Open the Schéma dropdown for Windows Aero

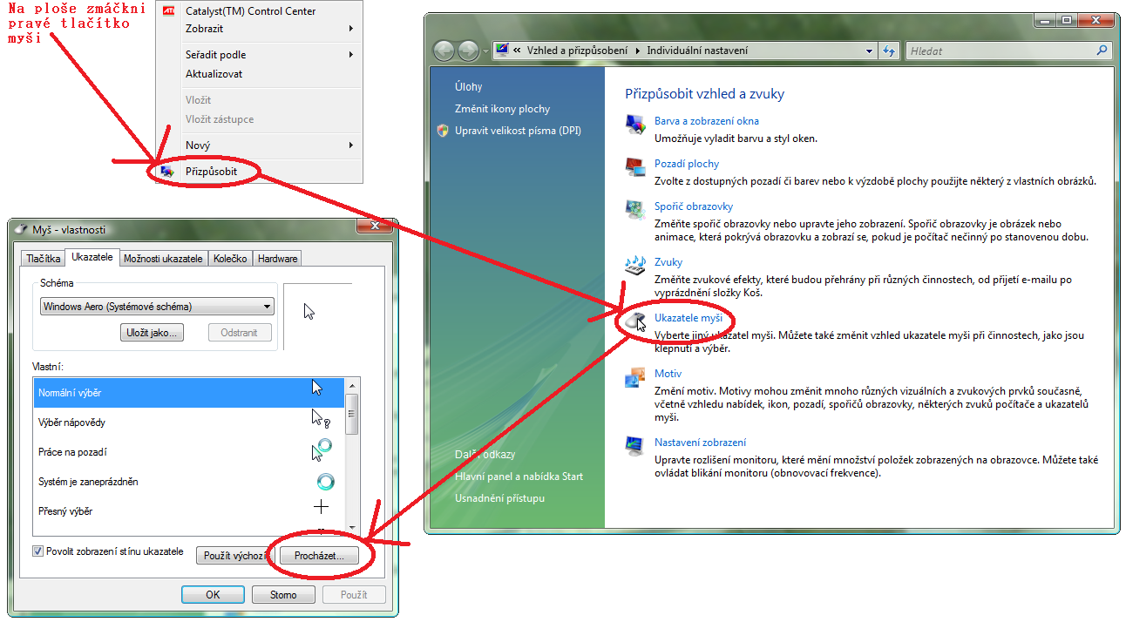click(x=267, y=307)
